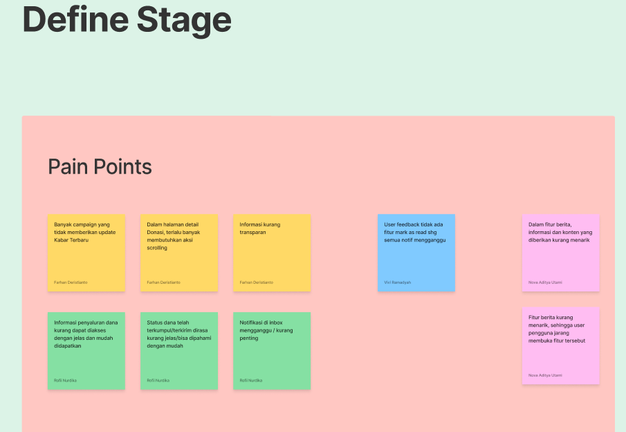Screen dimensions: 626x432
Task: Click the pink 'Fitur berita kurang menarik' note
Action: [560, 345]
